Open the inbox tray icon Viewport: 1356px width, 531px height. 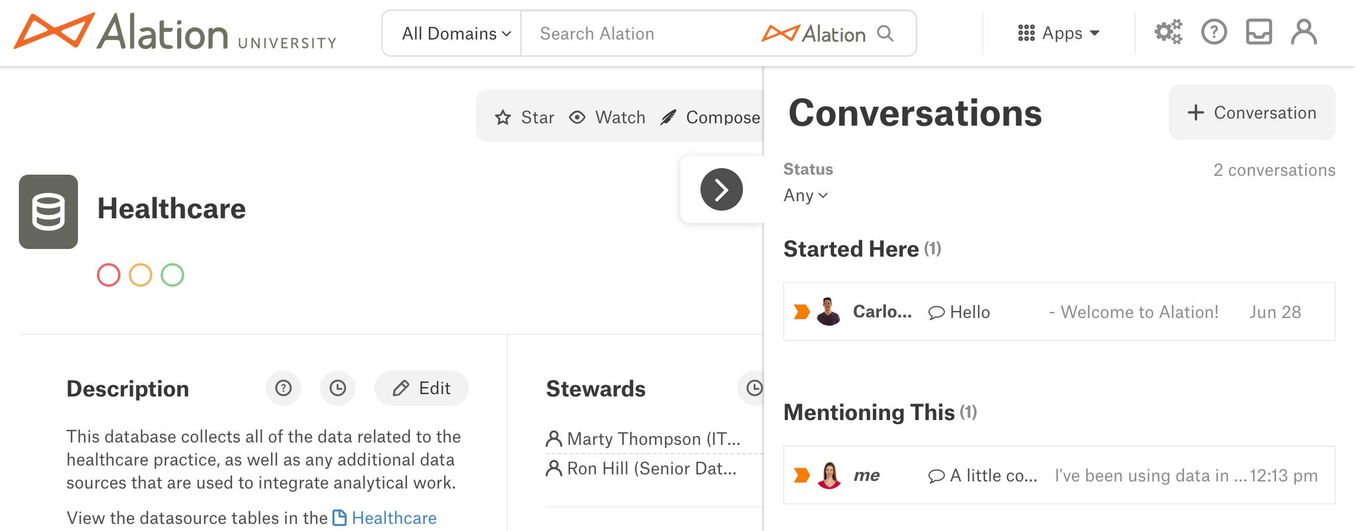(1259, 32)
